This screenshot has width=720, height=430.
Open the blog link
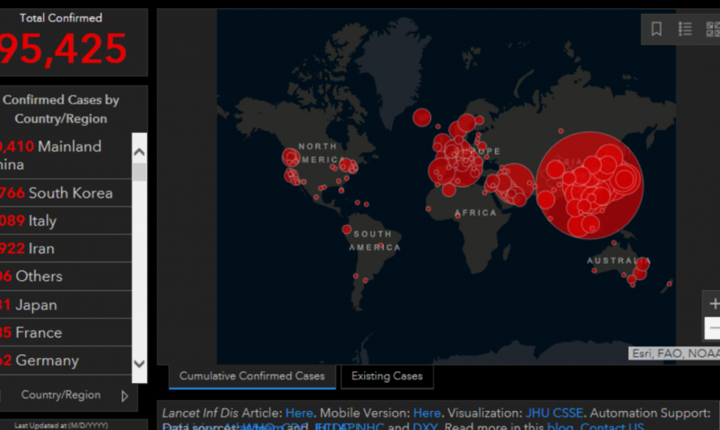click(x=559, y=426)
